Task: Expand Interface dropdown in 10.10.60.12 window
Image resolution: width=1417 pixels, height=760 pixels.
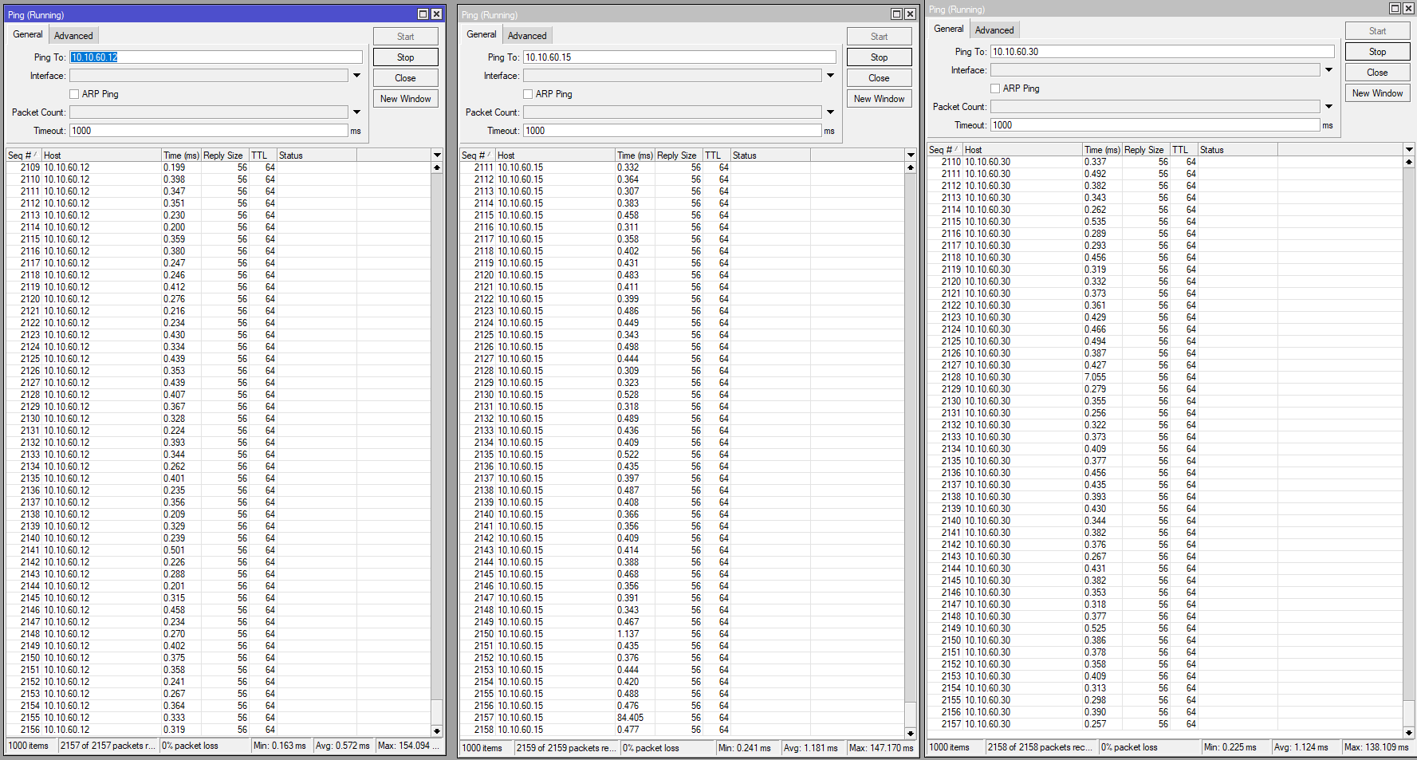Action: (356, 76)
